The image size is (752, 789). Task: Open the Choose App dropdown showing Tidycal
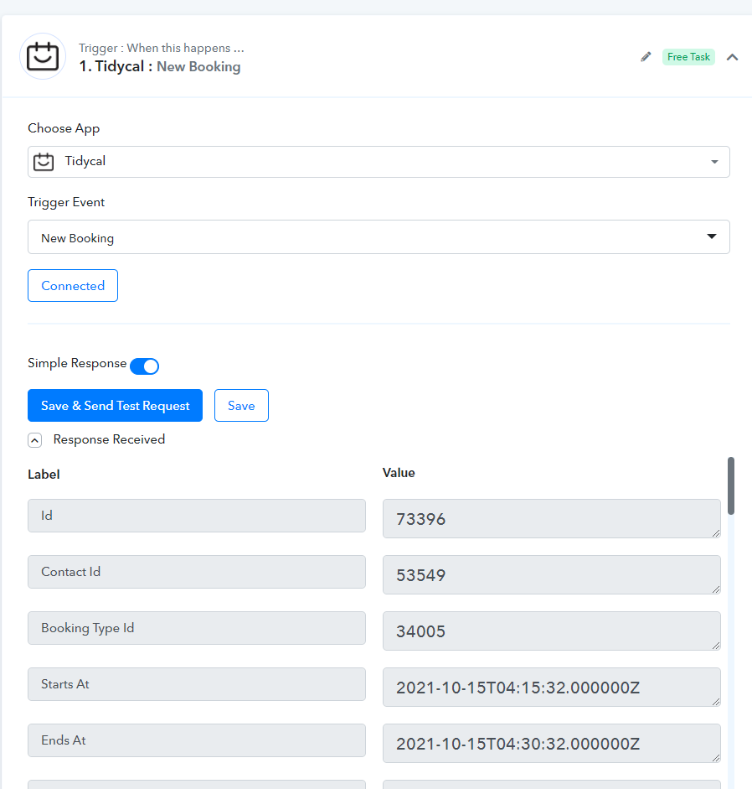click(x=379, y=162)
